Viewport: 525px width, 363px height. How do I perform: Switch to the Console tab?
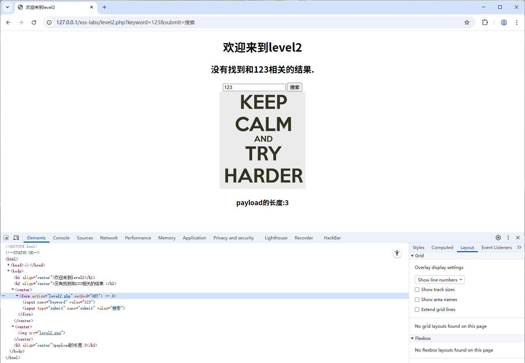click(x=61, y=238)
